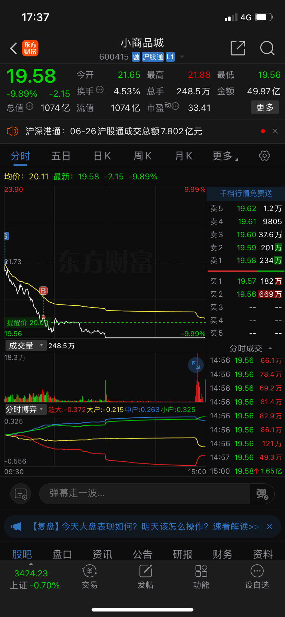Expand the stock title dropdown arrow
This screenshot has width=285, height=617.
182,57
